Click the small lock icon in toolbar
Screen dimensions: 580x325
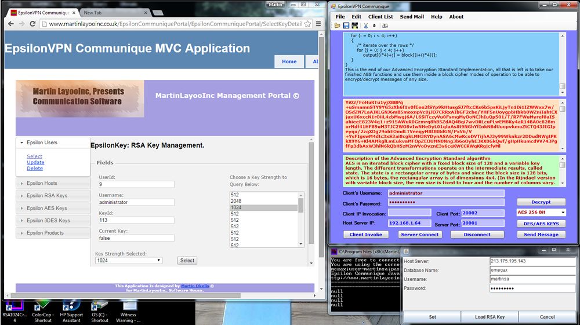[374, 25]
